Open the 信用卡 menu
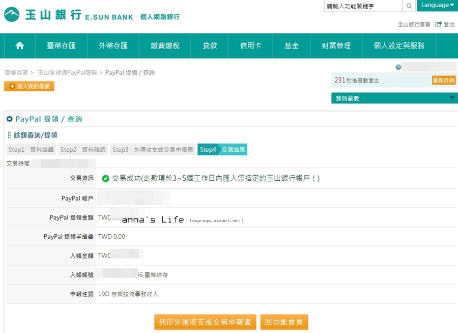Screen dimensions: 458x333 click(x=250, y=46)
